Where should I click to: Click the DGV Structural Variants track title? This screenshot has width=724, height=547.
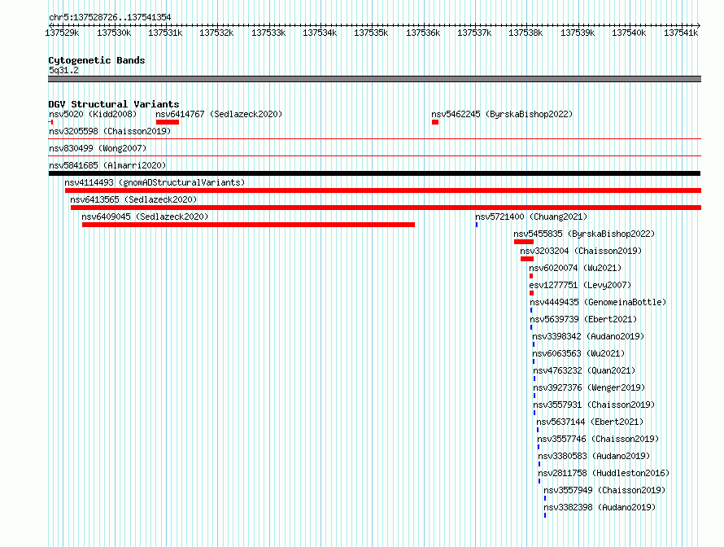pyautogui.click(x=114, y=104)
